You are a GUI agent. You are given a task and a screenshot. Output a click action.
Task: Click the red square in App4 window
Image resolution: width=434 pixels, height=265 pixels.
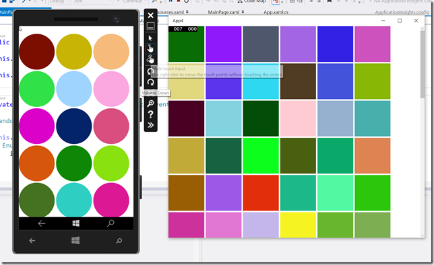(261, 193)
